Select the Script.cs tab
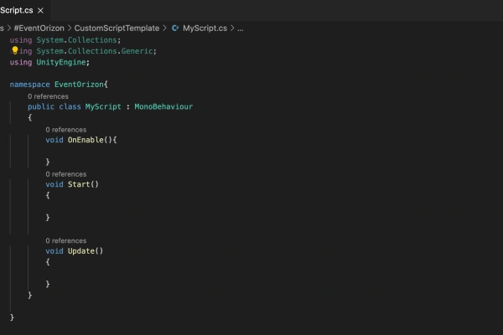 pyautogui.click(x=24, y=11)
